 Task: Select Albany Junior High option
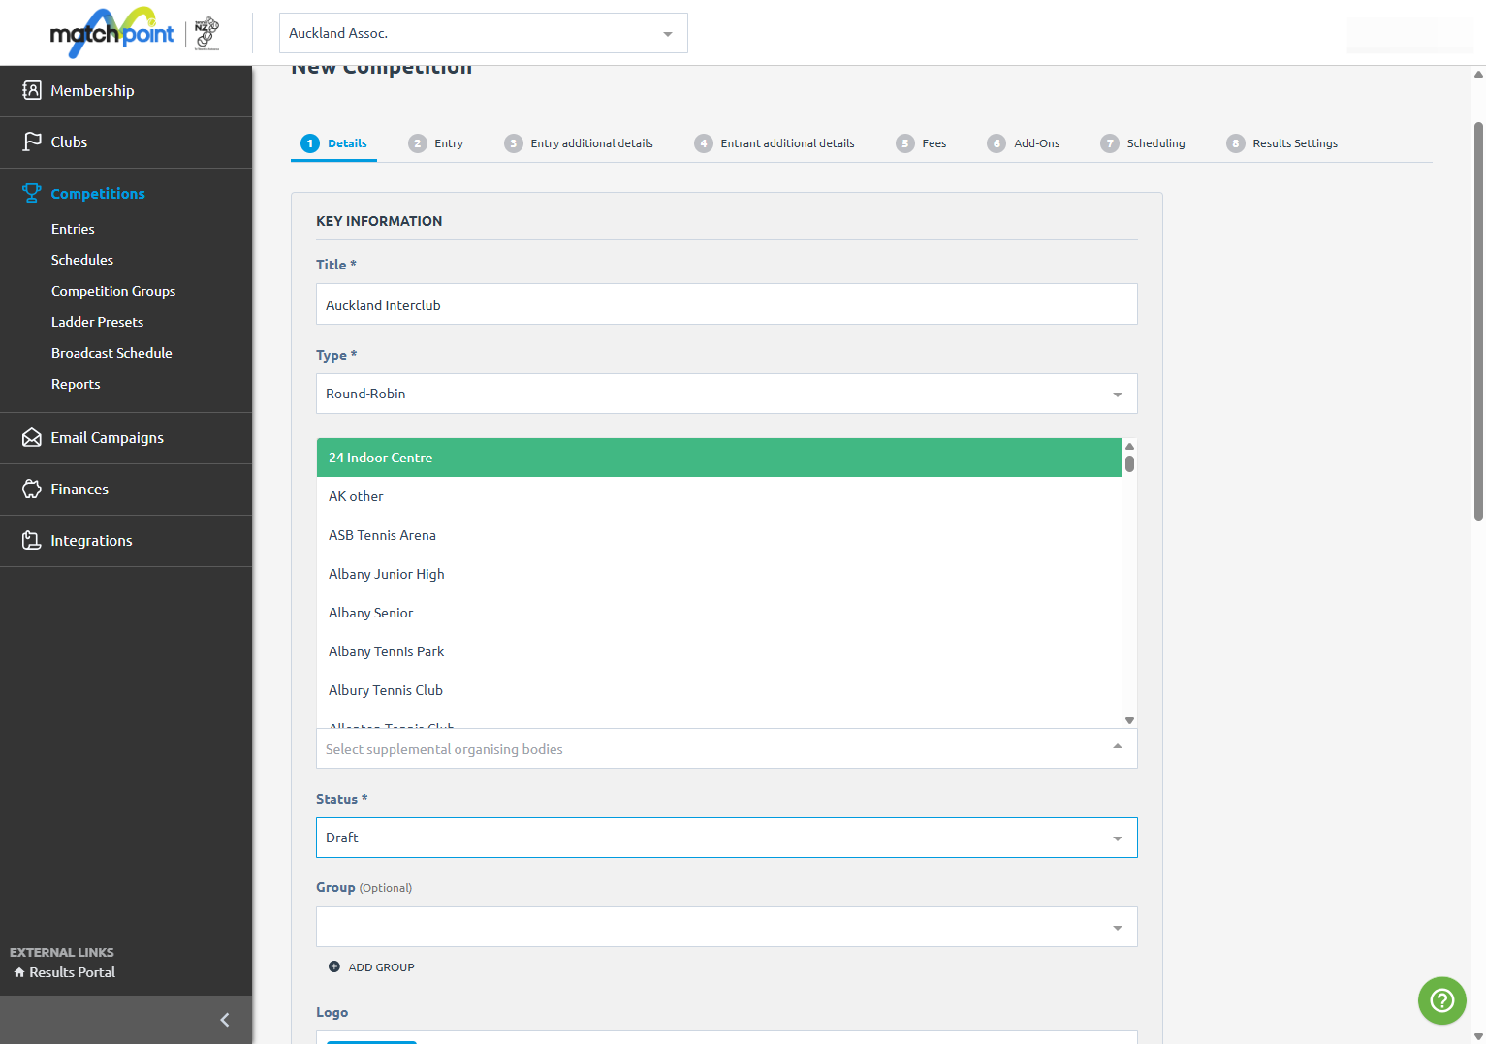(x=719, y=574)
